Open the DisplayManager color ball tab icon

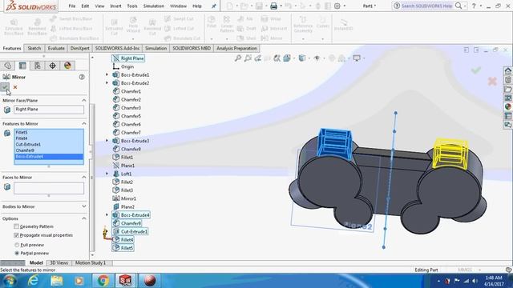67,66
